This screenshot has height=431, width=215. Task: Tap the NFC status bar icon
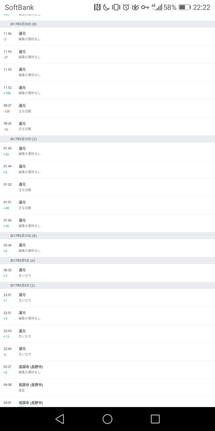[97, 7]
